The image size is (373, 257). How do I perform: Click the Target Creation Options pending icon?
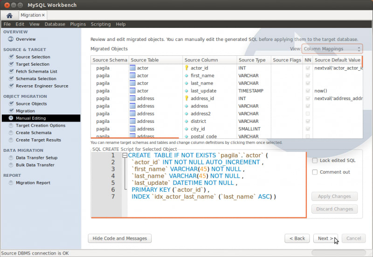pos(11,125)
